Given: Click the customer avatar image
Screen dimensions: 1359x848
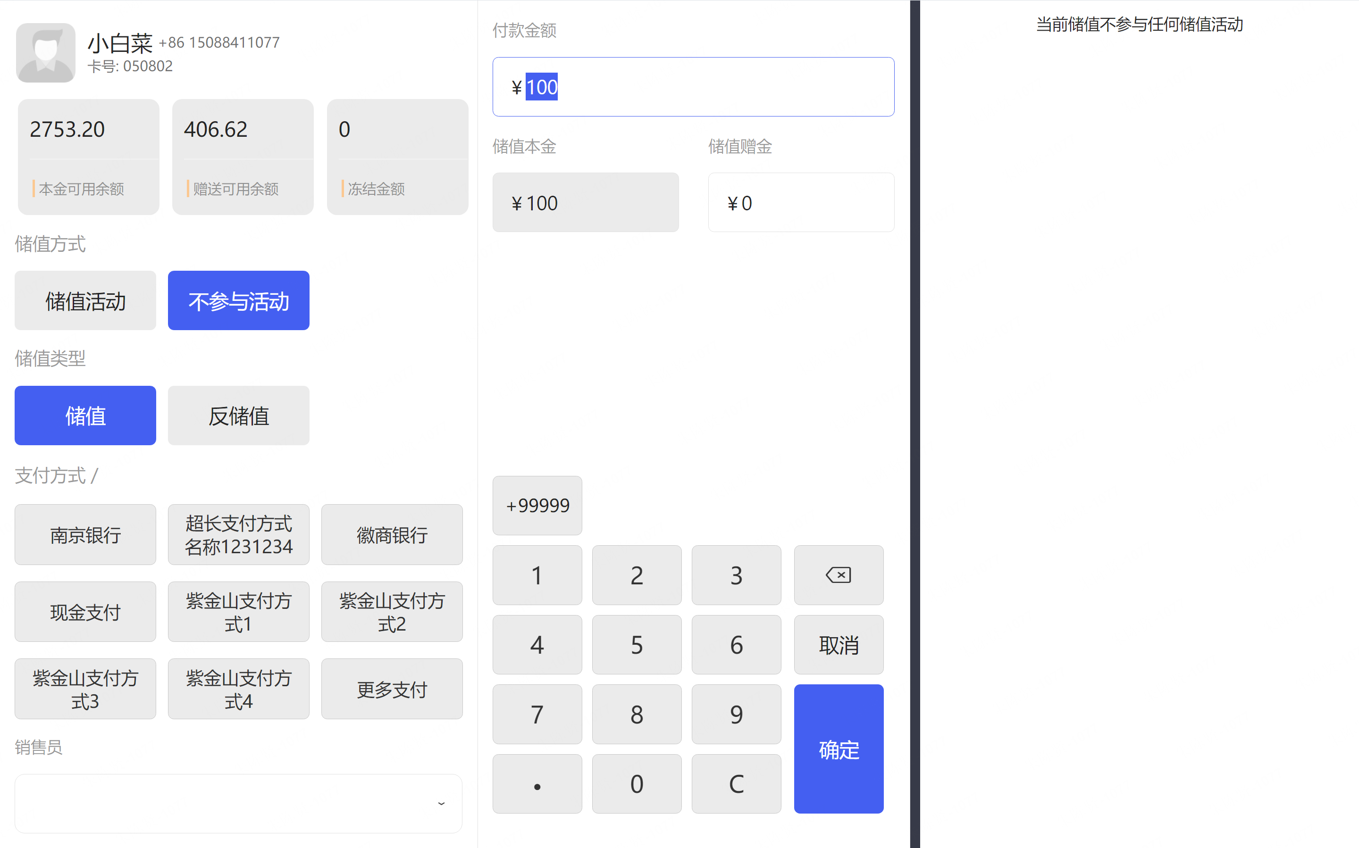Looking at the screenshot, I should pos(45,53).
